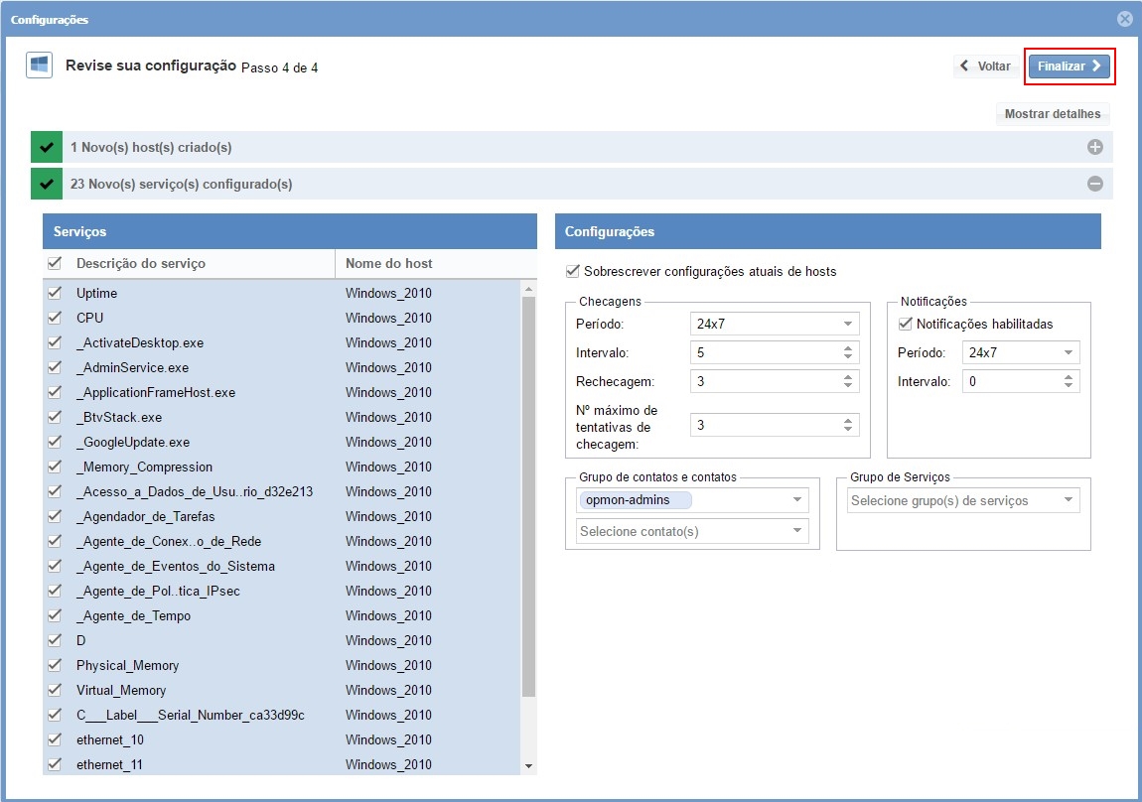Go back with the Voltar button

pos(985,67)
